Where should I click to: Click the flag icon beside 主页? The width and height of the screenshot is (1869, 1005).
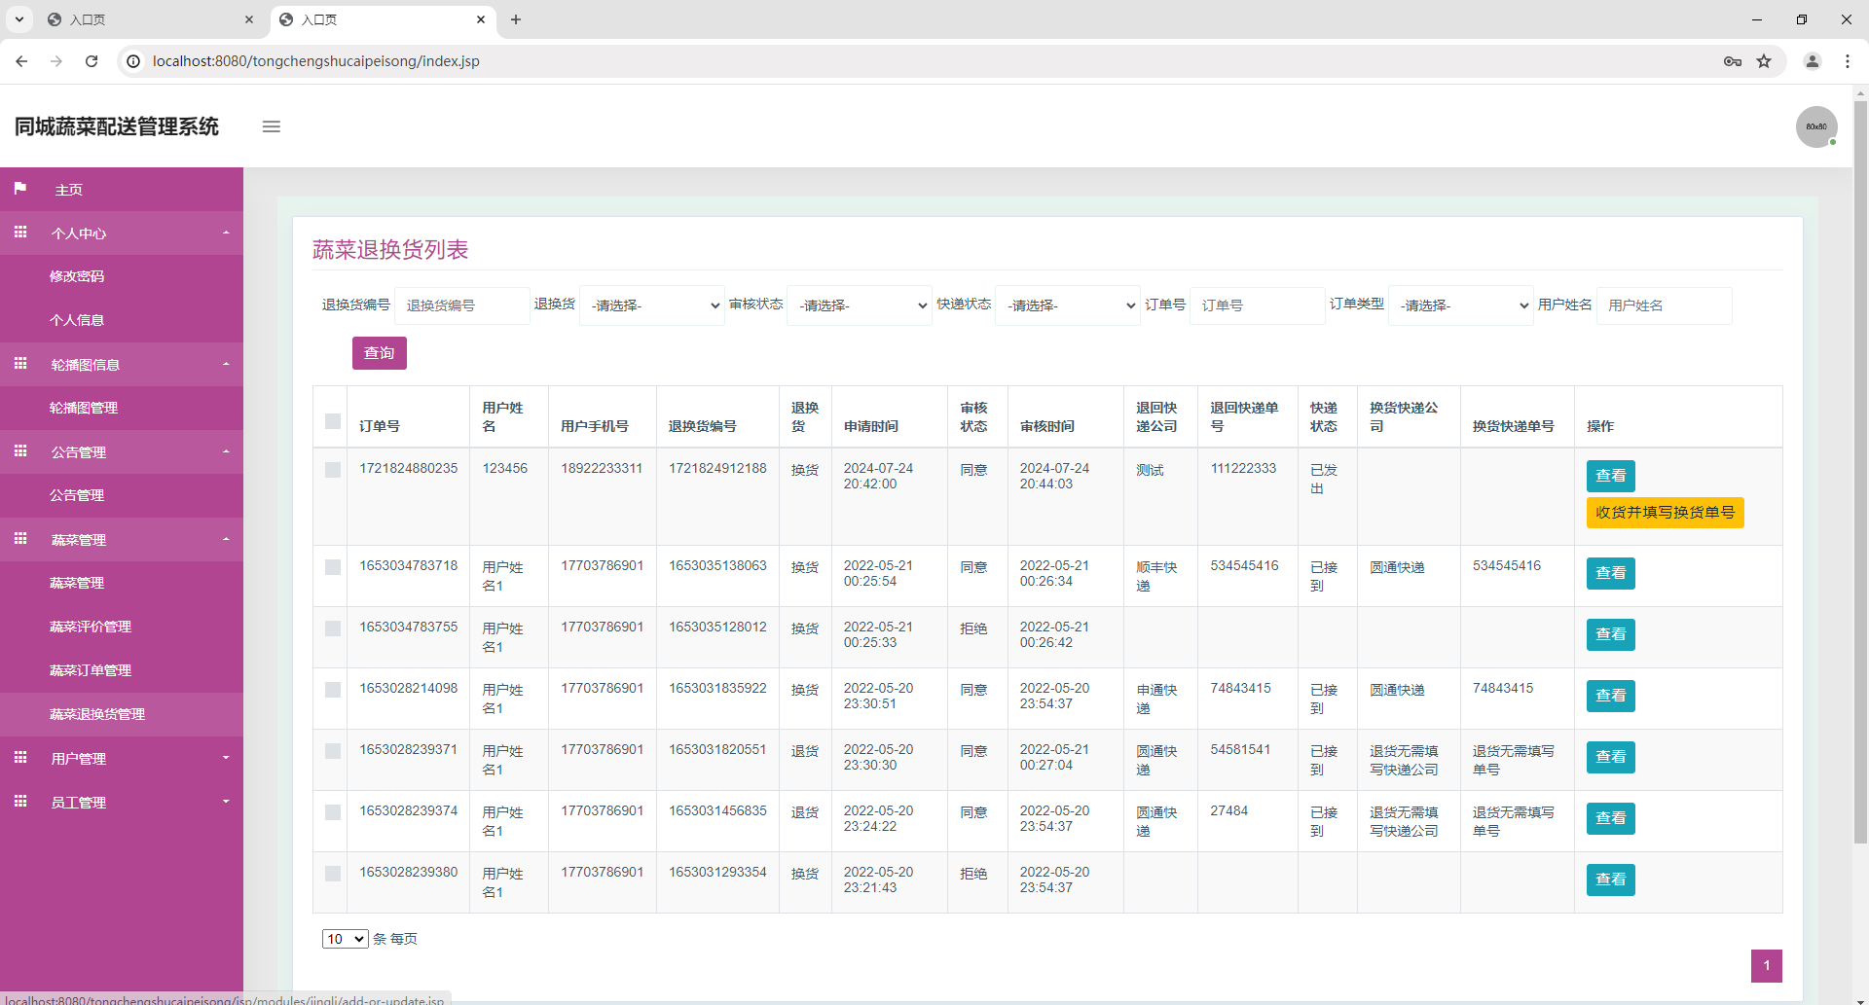tap(20, 189)
